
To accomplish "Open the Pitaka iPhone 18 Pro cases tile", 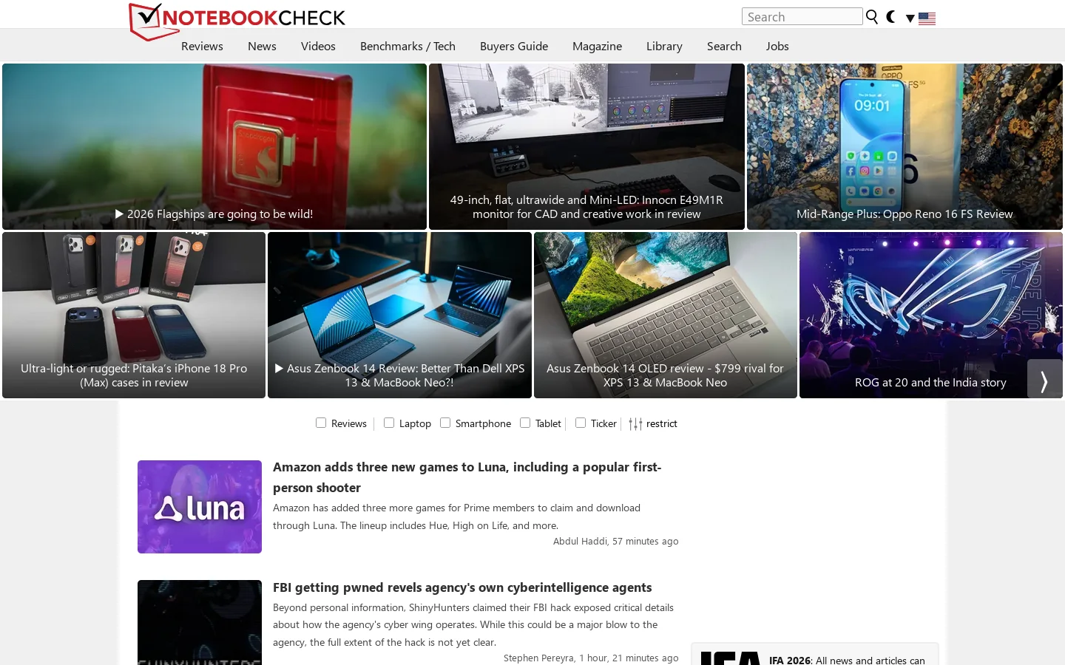I will pyautogui.click(x=134, y=315).
